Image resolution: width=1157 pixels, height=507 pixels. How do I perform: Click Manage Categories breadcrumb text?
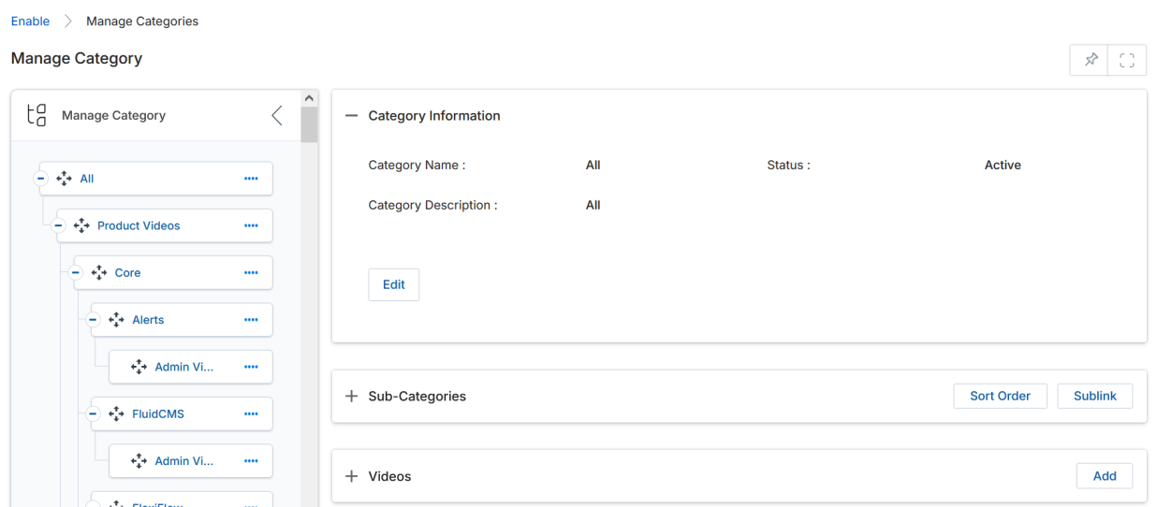pos(142,22)
